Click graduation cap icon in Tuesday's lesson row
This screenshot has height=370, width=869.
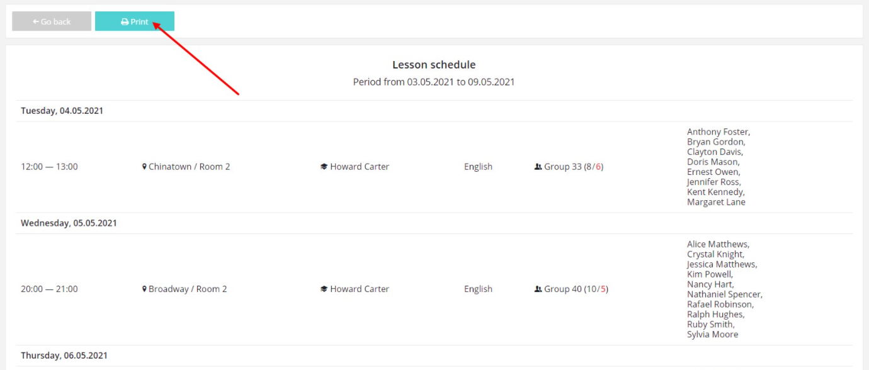coord(324,167)
